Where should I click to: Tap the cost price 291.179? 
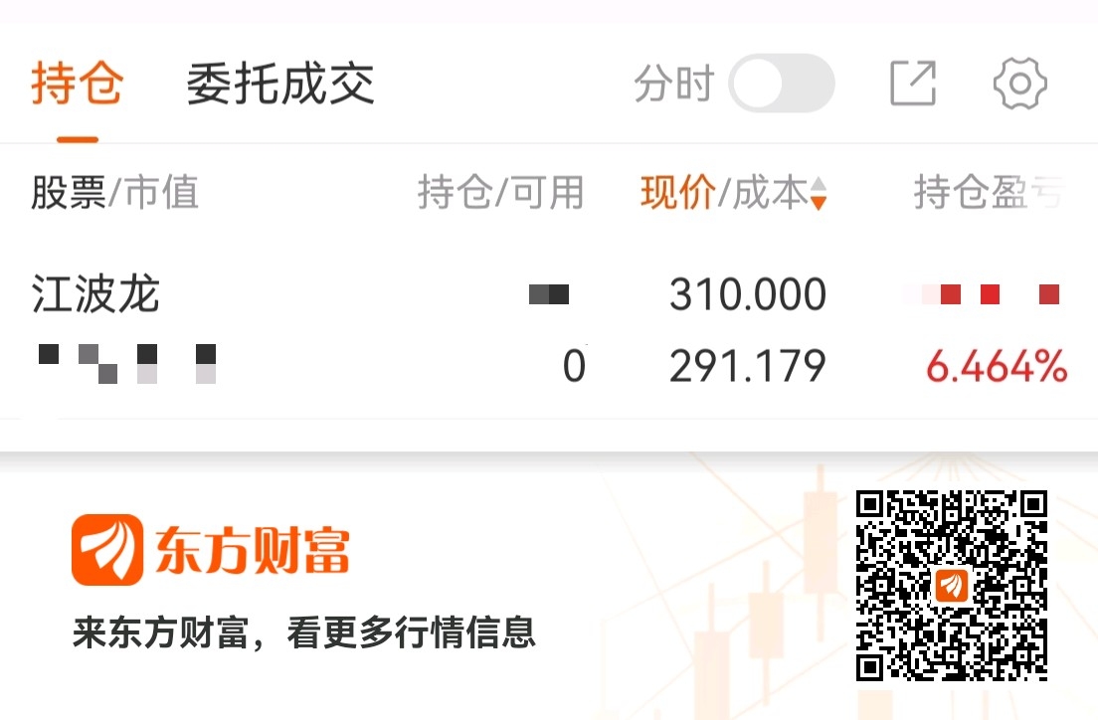[748, 366]
